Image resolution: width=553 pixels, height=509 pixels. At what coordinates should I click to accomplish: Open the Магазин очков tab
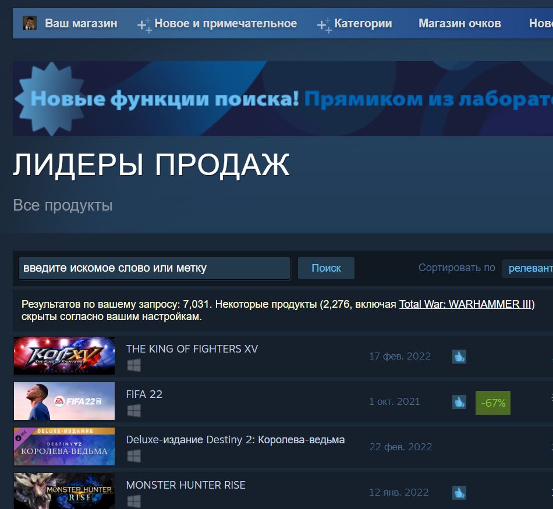tap(459, 23)
